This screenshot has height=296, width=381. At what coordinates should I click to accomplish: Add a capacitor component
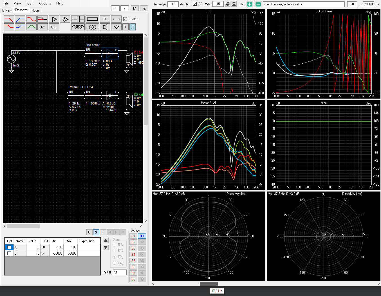78,19
